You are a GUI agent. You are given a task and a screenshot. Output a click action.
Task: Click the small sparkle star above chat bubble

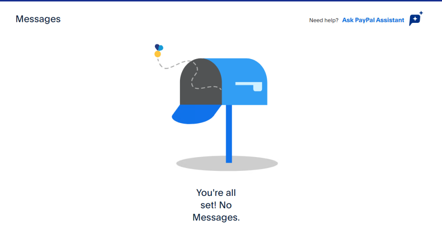click(421, 13)
